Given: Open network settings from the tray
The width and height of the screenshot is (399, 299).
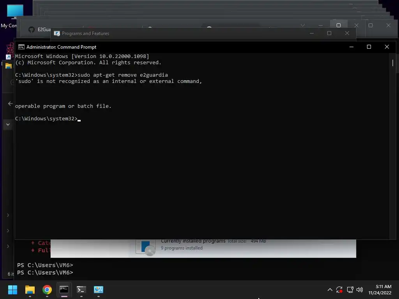Looking at the screenshot, I should 350,290.
